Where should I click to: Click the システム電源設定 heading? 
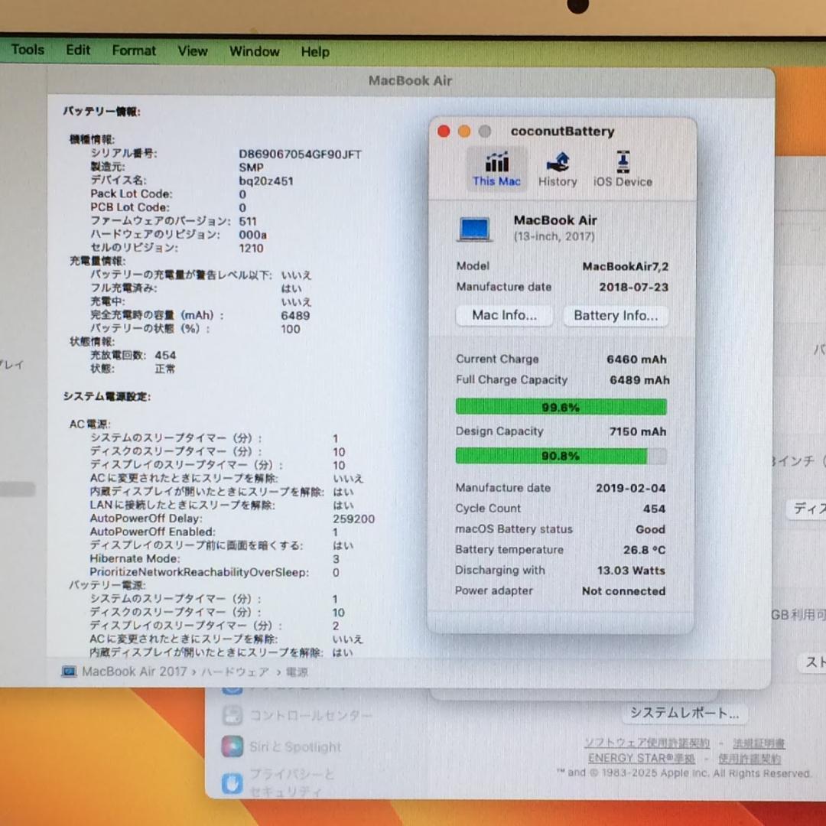[107, 396]
